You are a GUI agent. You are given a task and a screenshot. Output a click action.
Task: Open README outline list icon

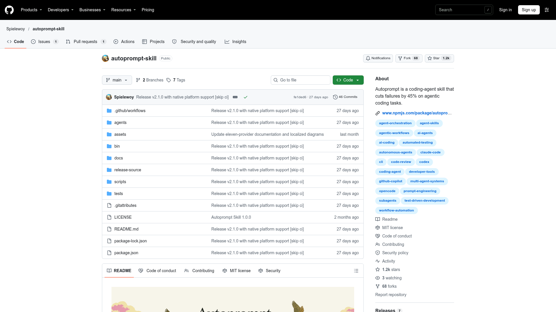(356, 271)
